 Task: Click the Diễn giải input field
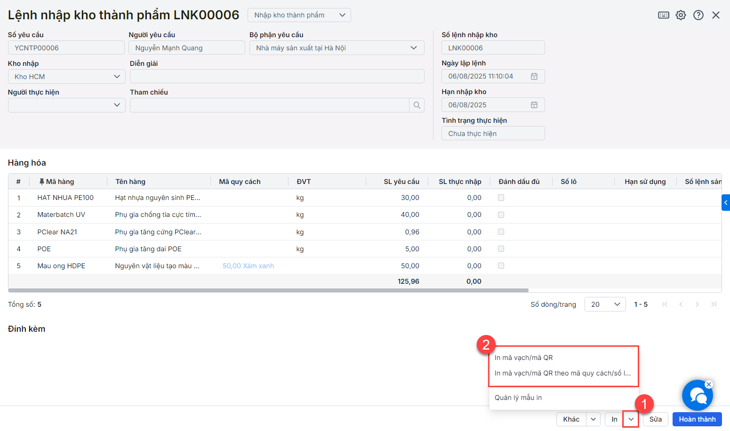(277, 77)
